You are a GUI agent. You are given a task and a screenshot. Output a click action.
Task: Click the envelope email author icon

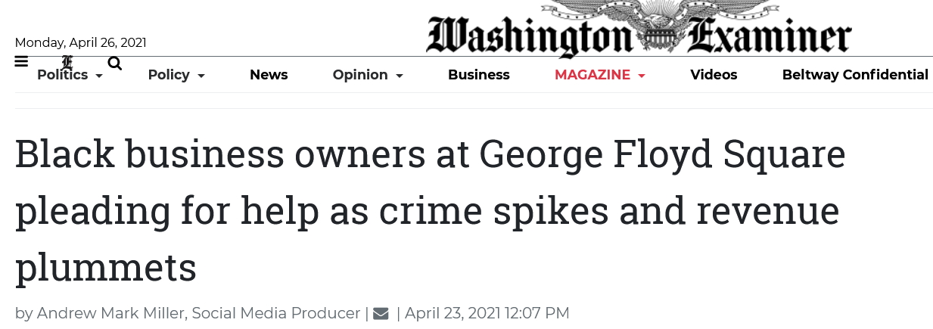381,313
